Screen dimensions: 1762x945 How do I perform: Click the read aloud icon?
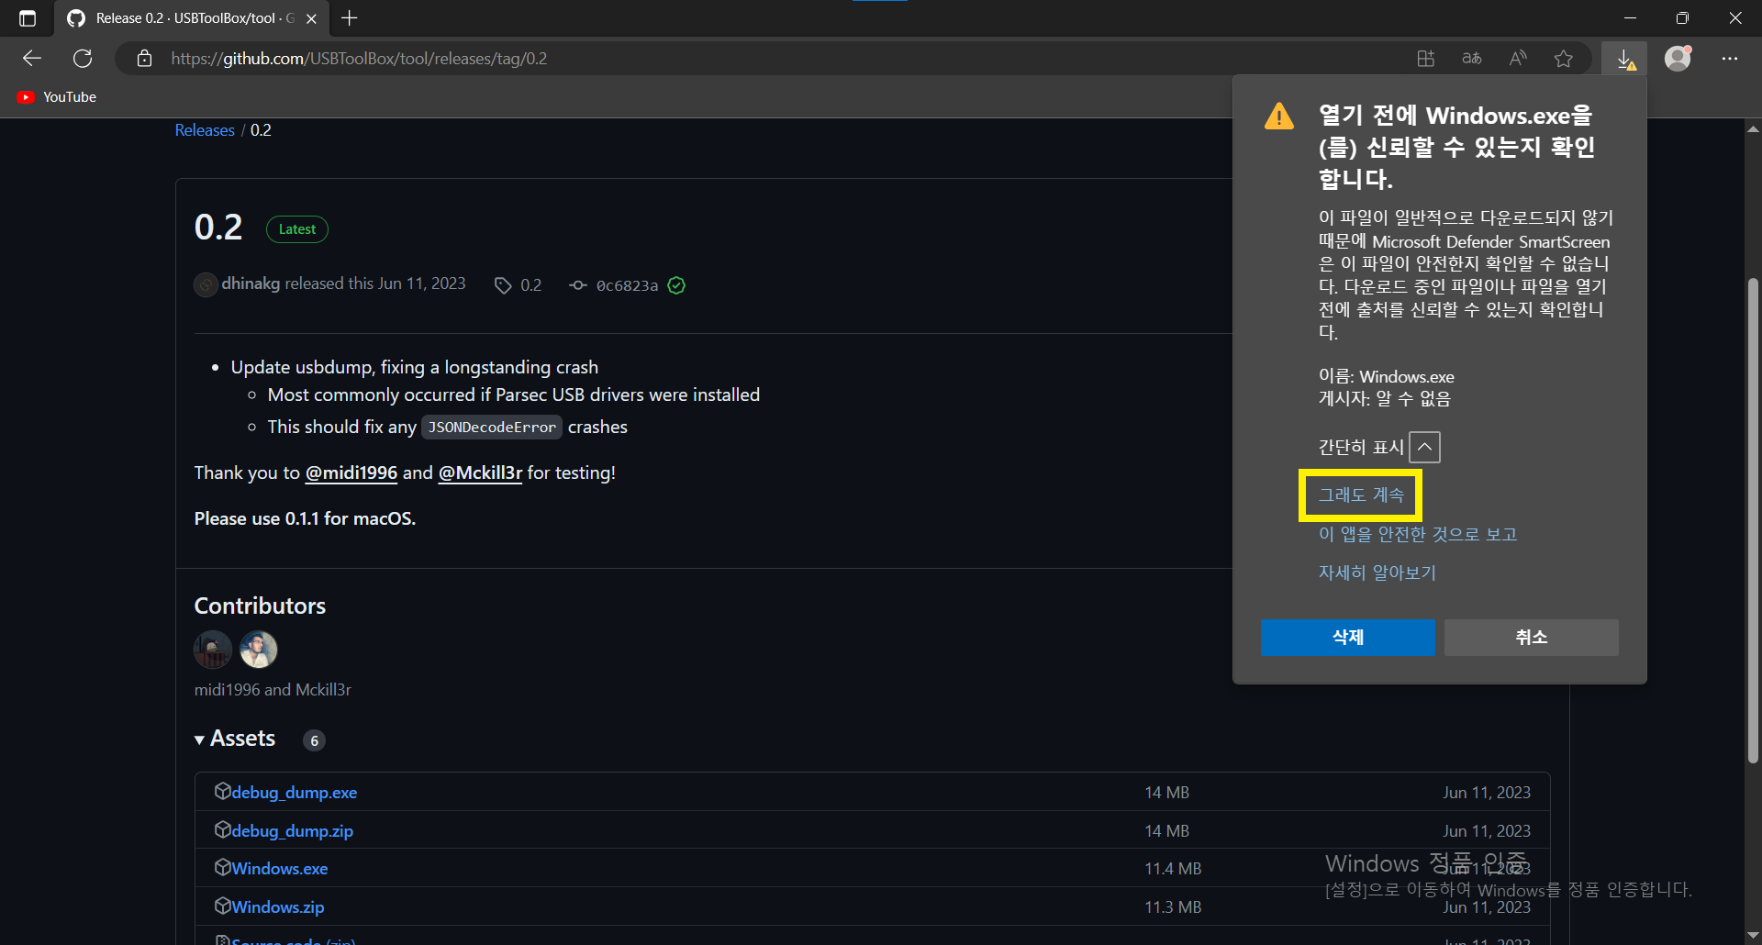tap(1518, 59)
